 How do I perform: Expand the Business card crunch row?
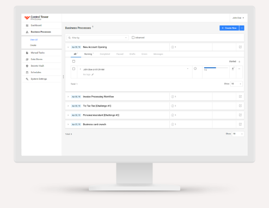tap(68, 124)
